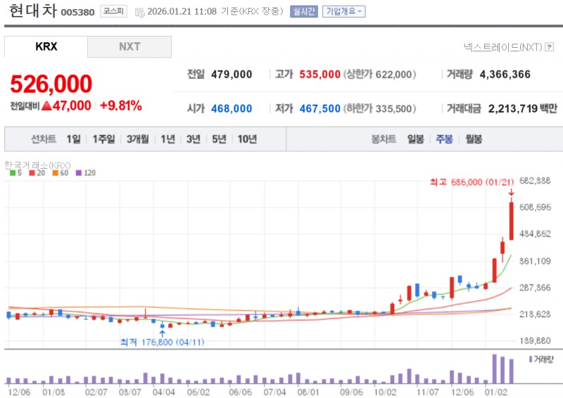Click the 최저 176,800 (04/11) low label
Viewport: 563px width, 398px height.
click(x=163, y=342)
